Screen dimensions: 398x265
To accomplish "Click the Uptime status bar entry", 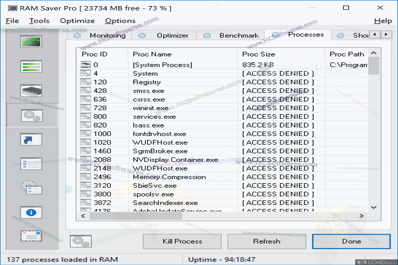I will pos(222,259).
